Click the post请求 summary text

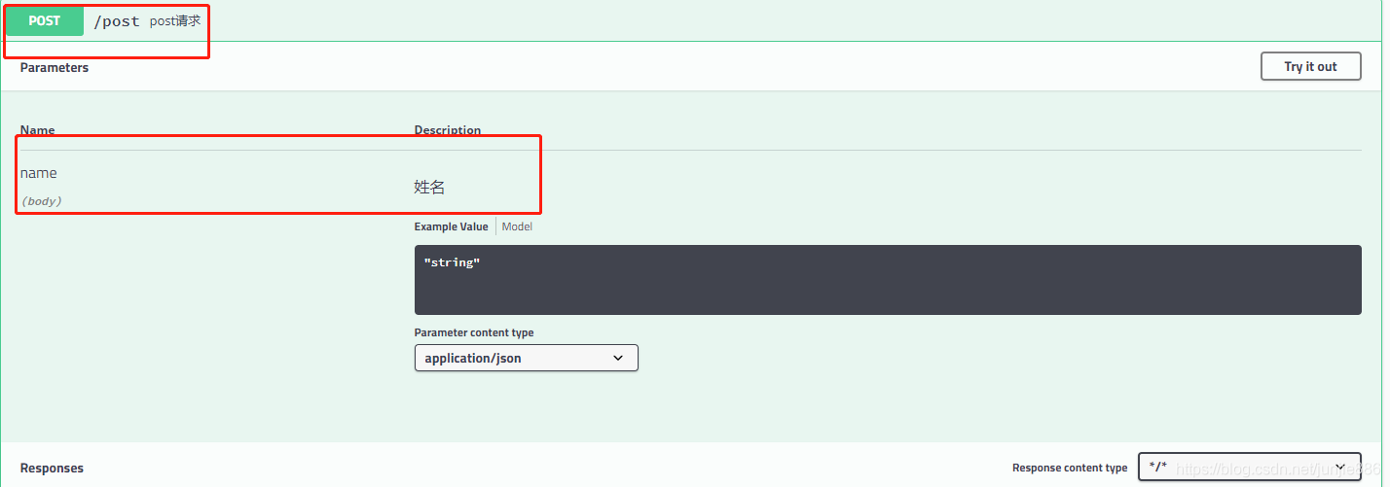click(x=175, y=20)
